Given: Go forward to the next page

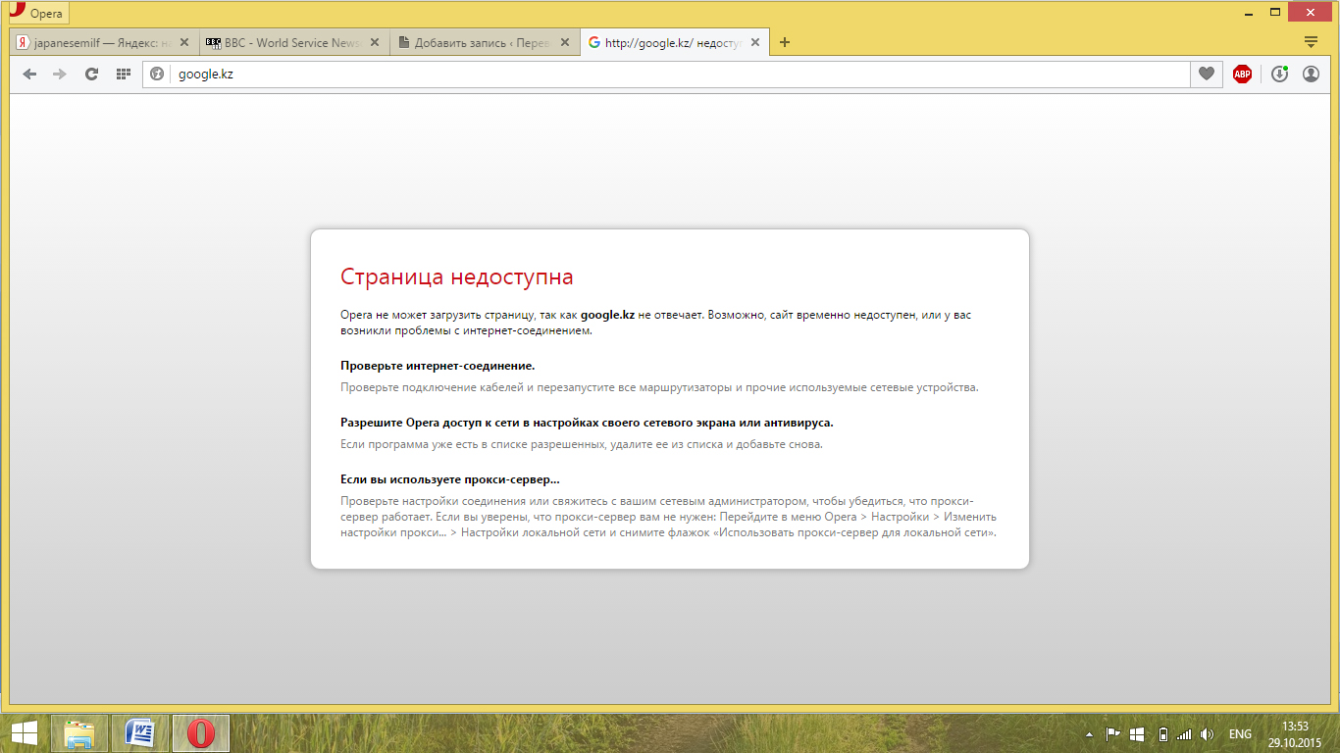Looking at the screenshot, I should [x=60, y=74].
